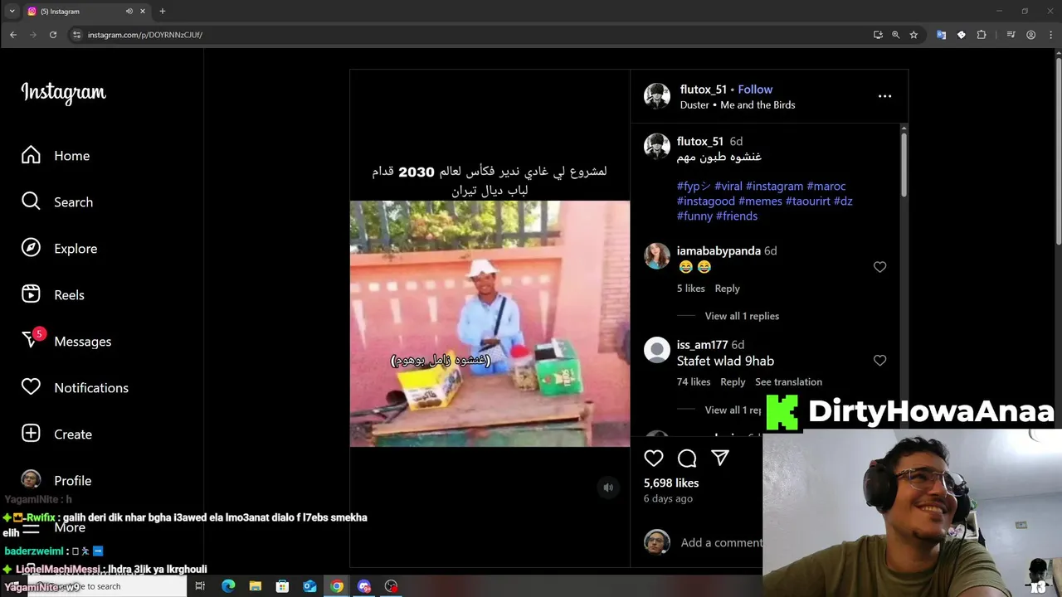This screenshot has height=597, width=1062.
Task: Open the post's three-dot options menu
Action: click(x=884, y=96)
